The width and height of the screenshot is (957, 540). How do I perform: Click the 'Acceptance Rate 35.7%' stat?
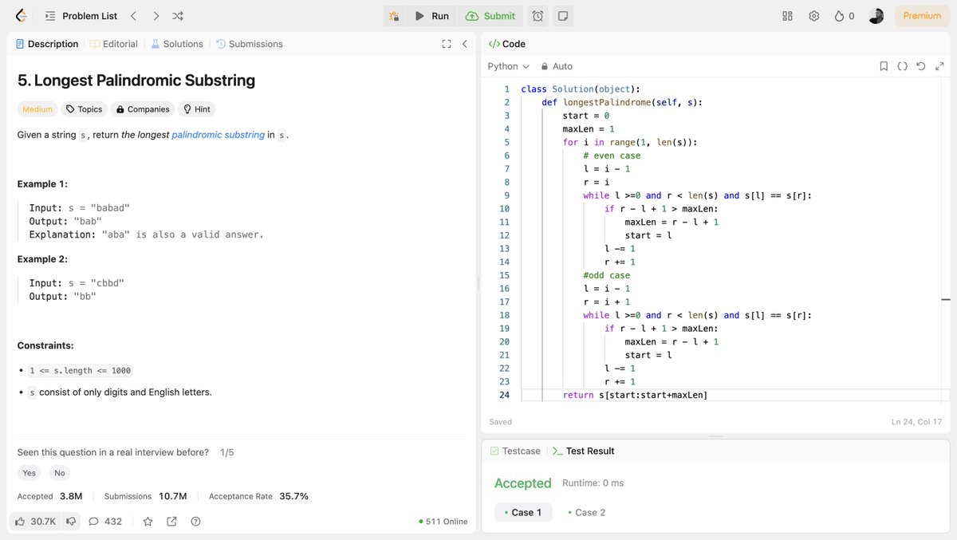click(258, 496)
